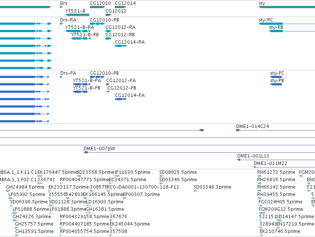Click the DME1-007J08 clone label
Image resolution: width=315 pixels, height=237 pixels.
click(x=100, y=149)
